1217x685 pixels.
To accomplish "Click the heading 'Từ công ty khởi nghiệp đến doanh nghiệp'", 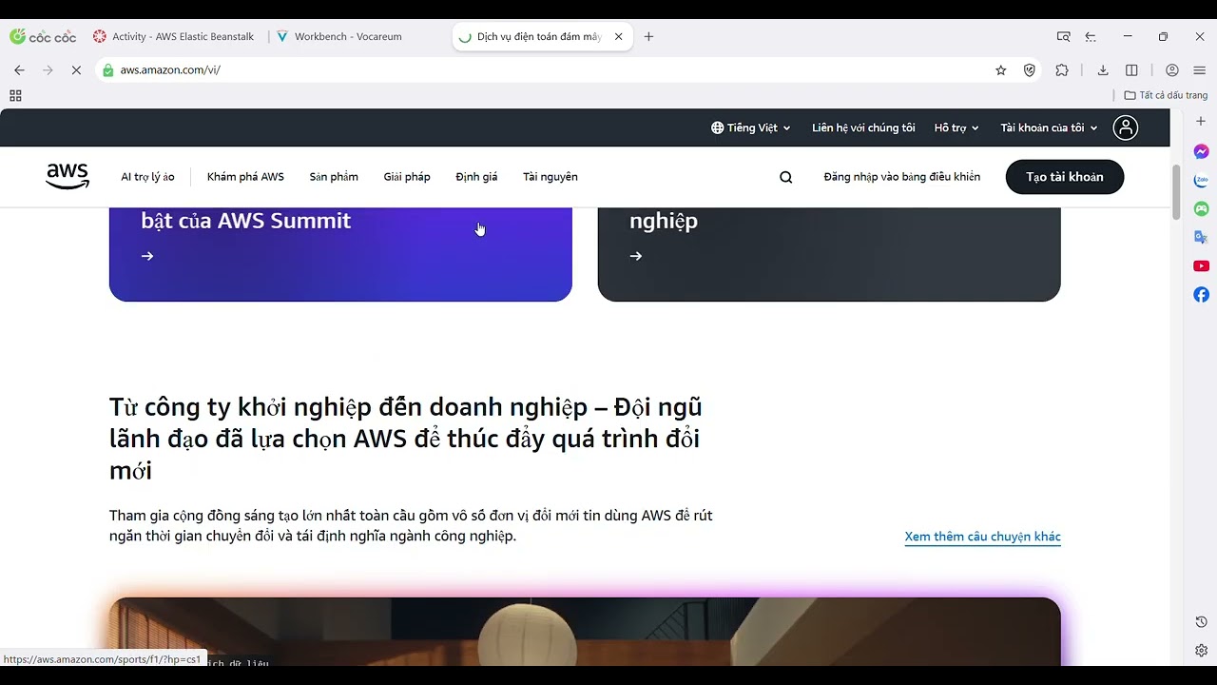I will (406, 438).
